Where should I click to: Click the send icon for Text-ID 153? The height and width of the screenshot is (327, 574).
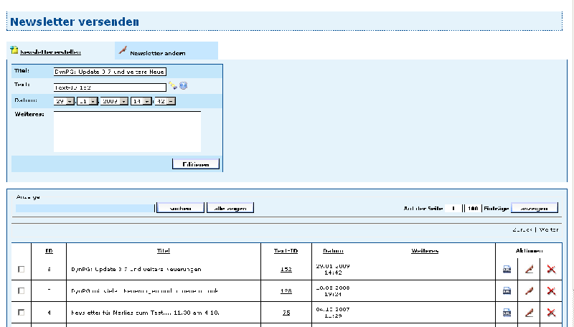click(507, 270)
